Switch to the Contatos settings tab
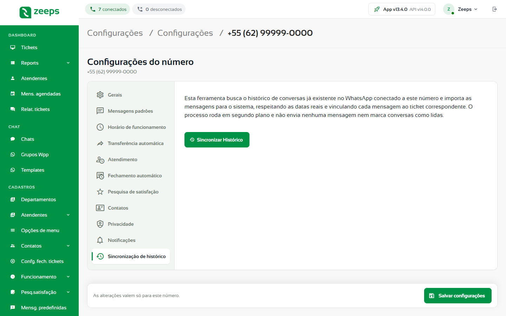Image resolution: width=506 pixels, height=316 pixels. click(131, 208)
